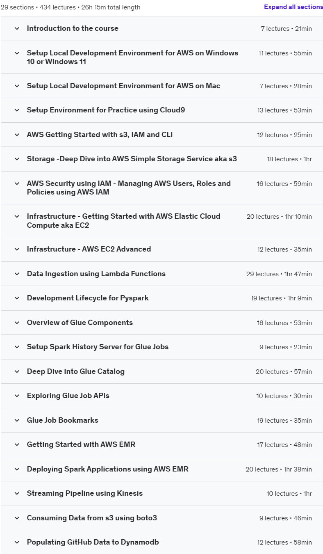Click '20 lectures • 1hr 10min' duration text

279,217
